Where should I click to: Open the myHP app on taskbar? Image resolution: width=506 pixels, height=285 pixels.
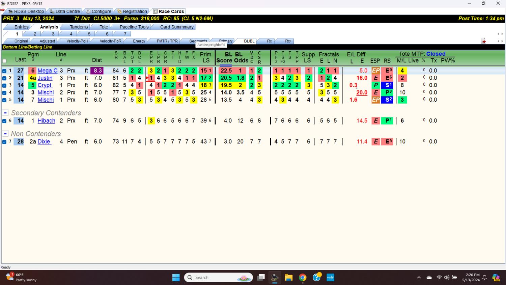click(x=331, y=278)
